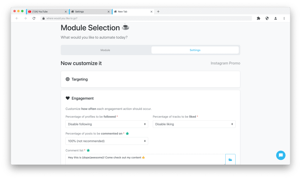Click the user profile icon in toolbar
The width and height of the screenshot is (301, 179).
click(276, 18)
